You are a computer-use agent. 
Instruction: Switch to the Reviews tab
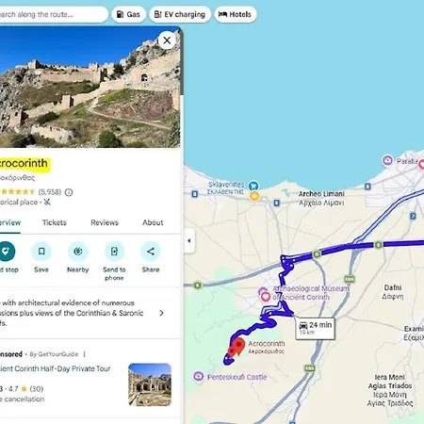[x=105, y=222]
